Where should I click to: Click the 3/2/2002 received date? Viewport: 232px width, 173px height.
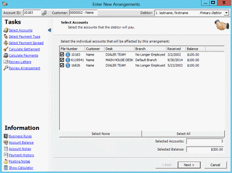[174, 55]
